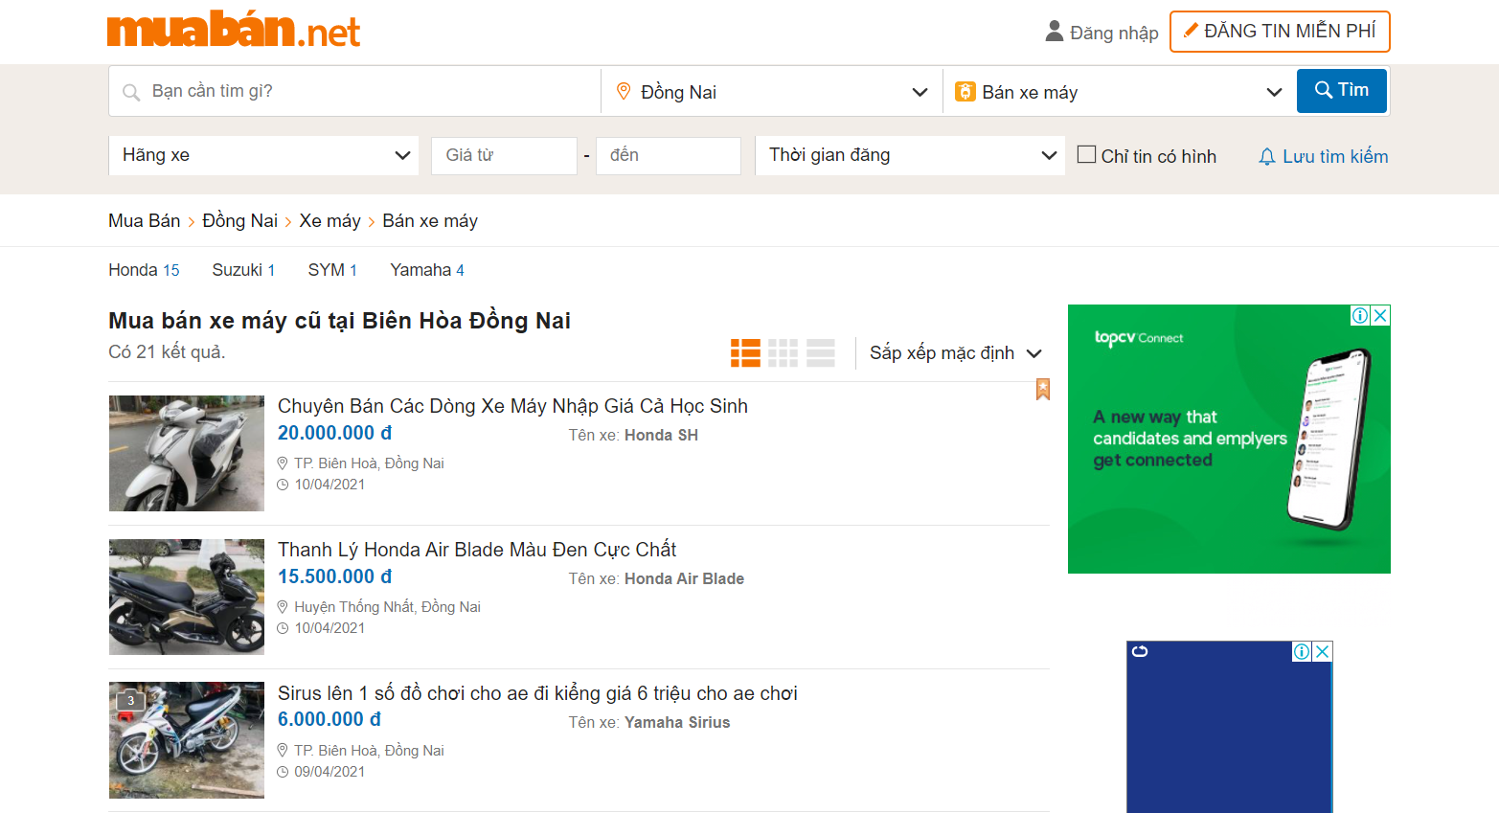This screenshot has height=813, width=1499.
Task: Close the topcv Connect ad
Action: [1380, 315]
